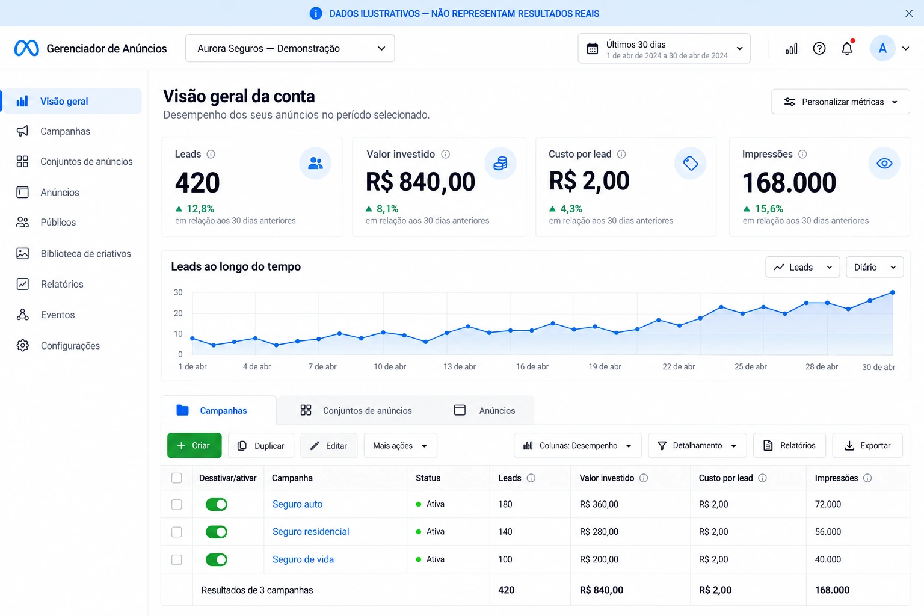
Task: Dismiss the illustrative data banner
Action: [909, 13]
